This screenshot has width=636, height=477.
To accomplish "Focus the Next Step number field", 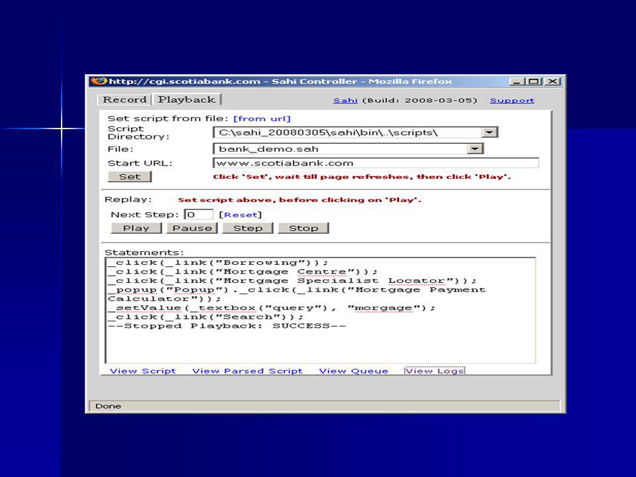I will 198,215.
